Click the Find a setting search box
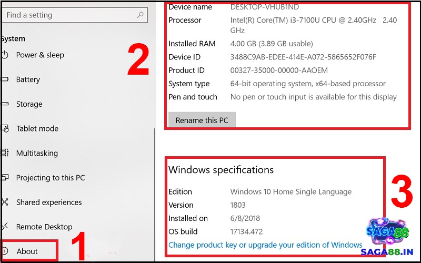 74,15
